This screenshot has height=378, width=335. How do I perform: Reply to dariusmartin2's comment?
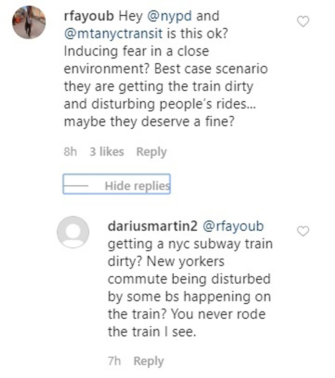[148, 361]
